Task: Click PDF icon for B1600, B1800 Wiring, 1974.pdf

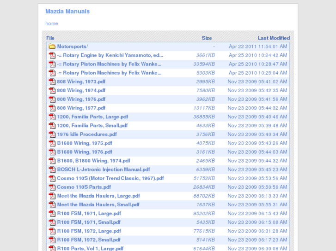Action: [52, 161]
